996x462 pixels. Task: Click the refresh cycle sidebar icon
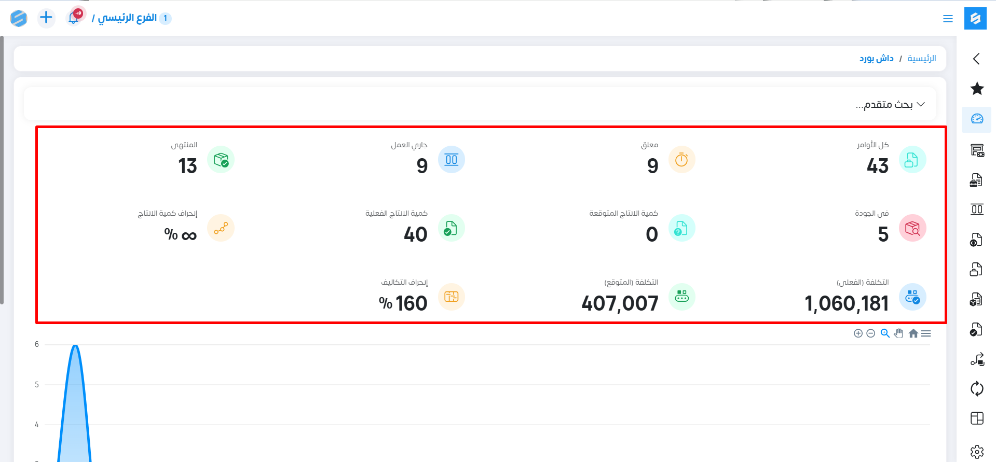[x=977, y=389]
